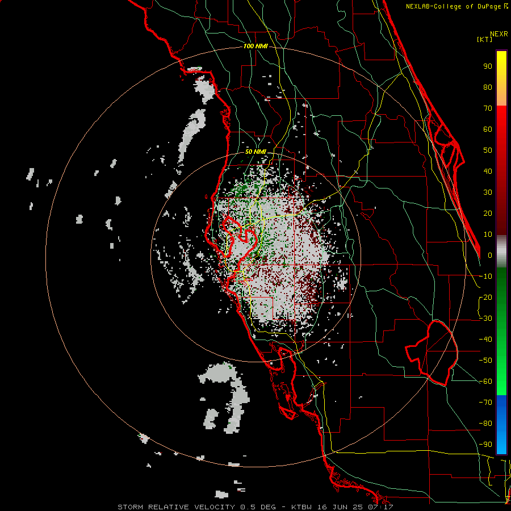Click the 100 NMI range ring label
Image resolution: width=511 pixels, height=511 pixels.
tap(256, 47)
